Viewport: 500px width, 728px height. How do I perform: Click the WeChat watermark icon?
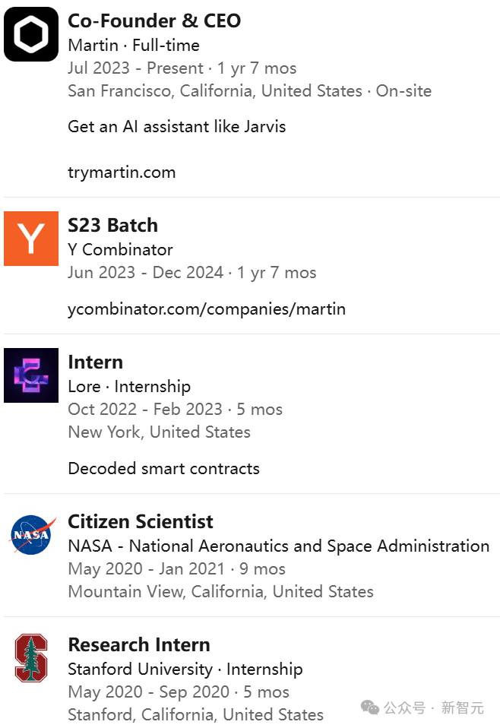(x=370, y=707)
